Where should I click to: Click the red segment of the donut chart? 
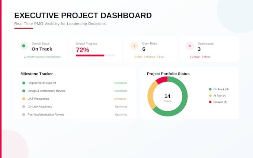pos(162,80)
